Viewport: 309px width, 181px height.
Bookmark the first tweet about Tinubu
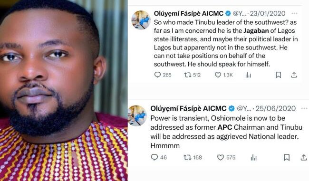[278, 75]
